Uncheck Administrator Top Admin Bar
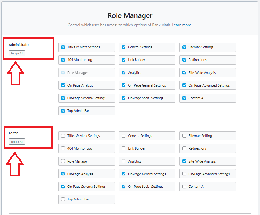260x215 pixels. click(63, 111)
